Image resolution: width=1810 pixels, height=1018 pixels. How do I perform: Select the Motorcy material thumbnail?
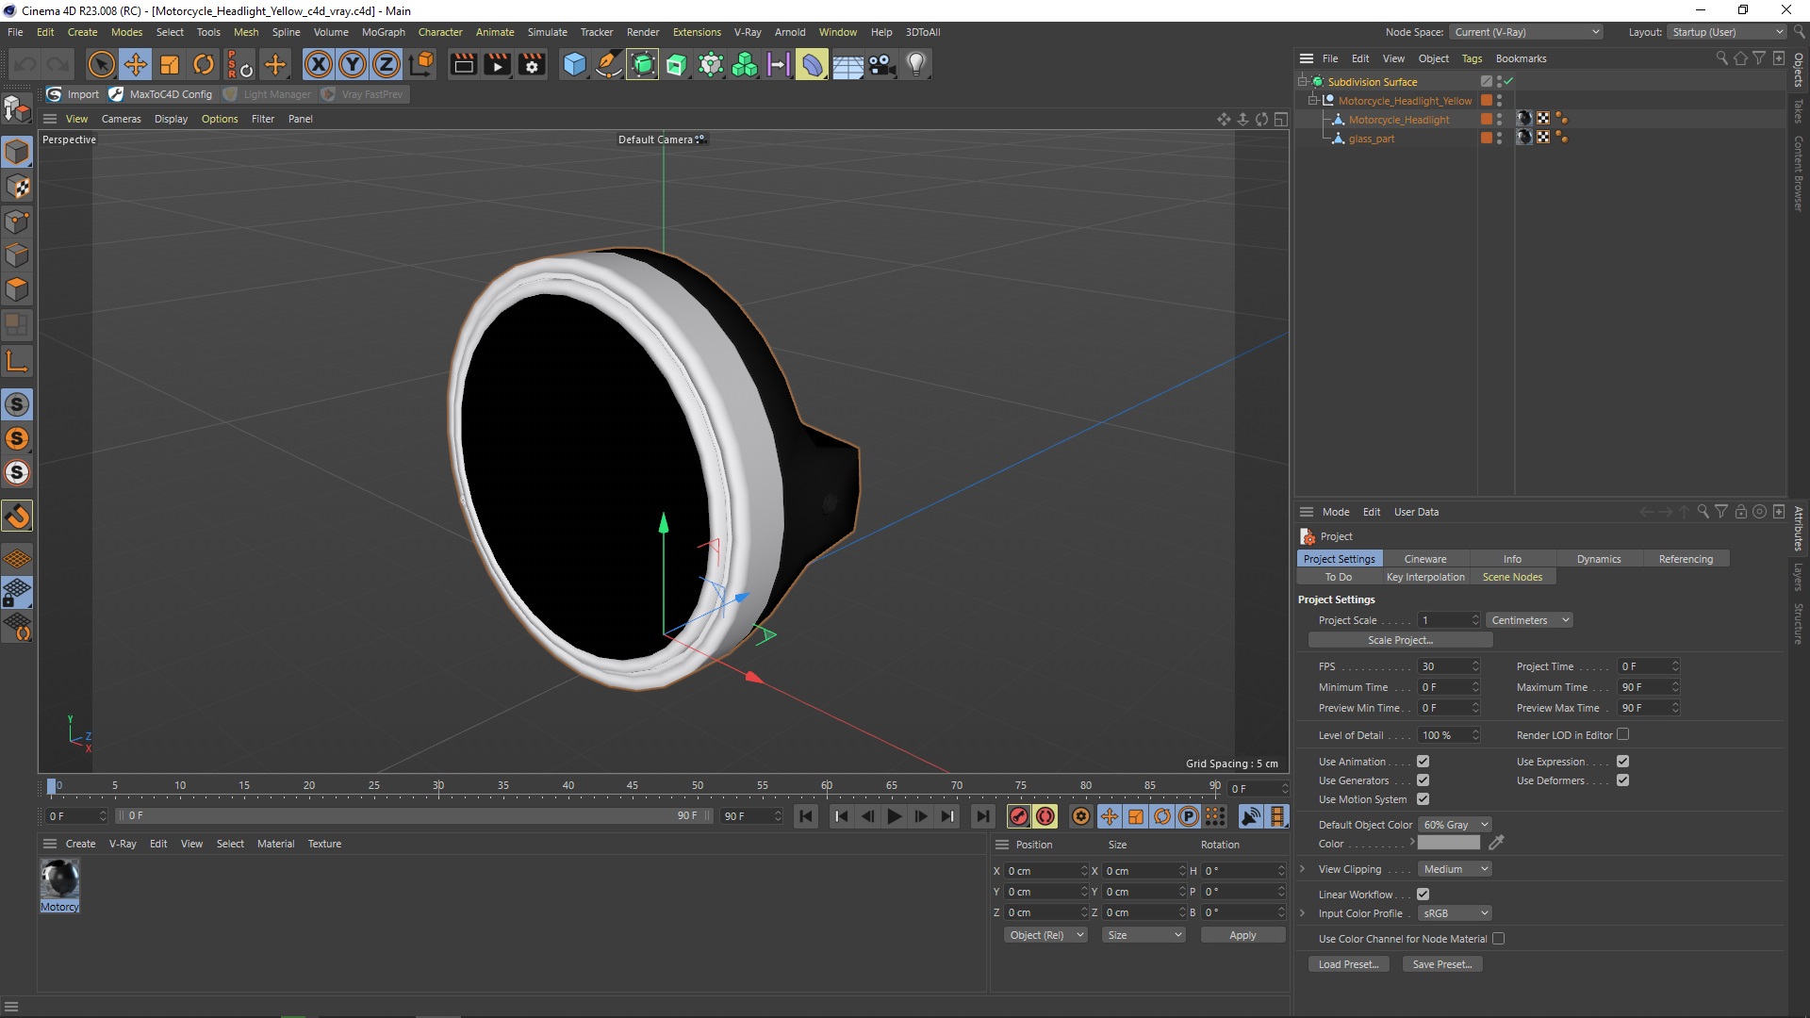click(x=59, y=880)
